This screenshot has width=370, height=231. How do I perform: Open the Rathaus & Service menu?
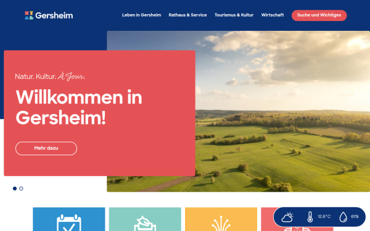point(187,15)
